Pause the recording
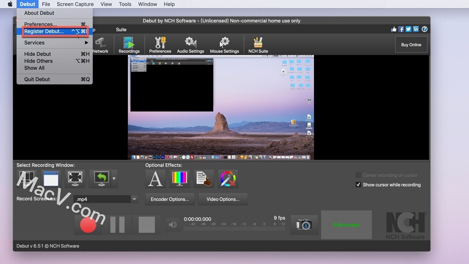This screenshot has height=264, width=469. click(117, 224)
